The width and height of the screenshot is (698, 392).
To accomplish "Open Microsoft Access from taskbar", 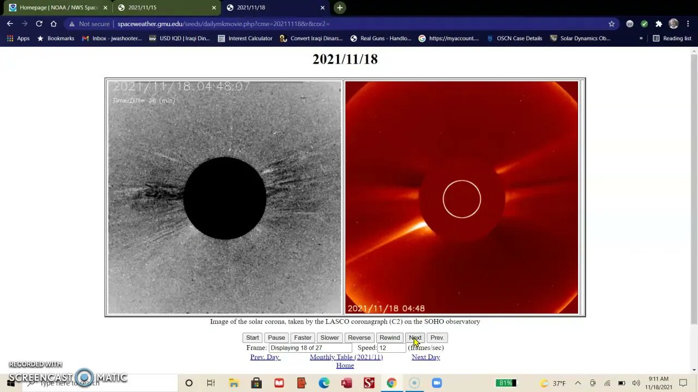I will [x=346, y=383].
